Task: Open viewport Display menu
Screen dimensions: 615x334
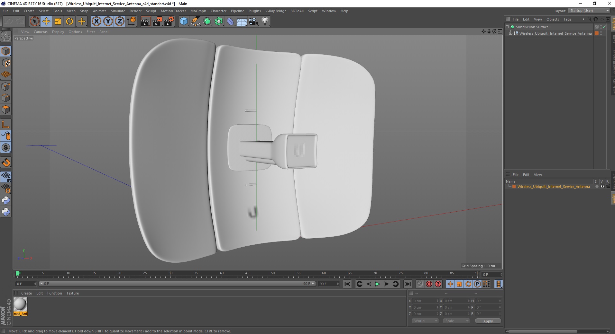Action: coord(58,32)
